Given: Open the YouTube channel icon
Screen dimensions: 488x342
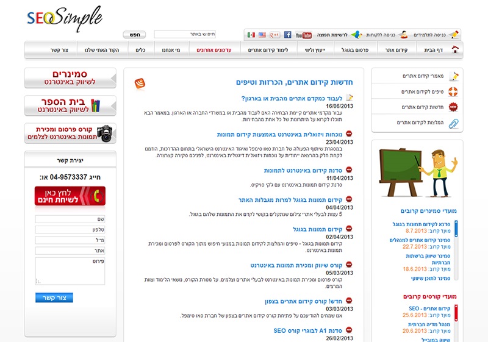Looking at the screenshot, I should point(304,35).
